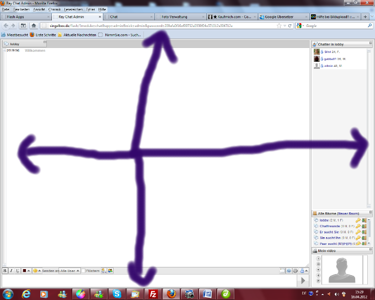Click the two-users group icon in chat toolbar
This screenshot has width=375, height=300.
[x=110, y=271]
